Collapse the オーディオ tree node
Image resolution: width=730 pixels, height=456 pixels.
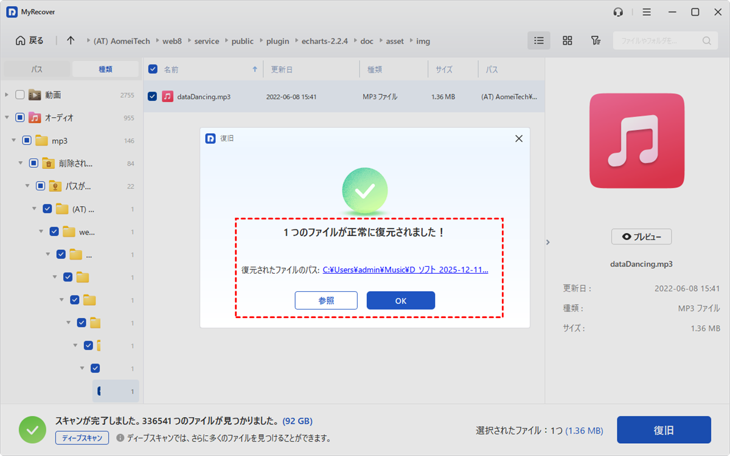click(x=7, y=118)
